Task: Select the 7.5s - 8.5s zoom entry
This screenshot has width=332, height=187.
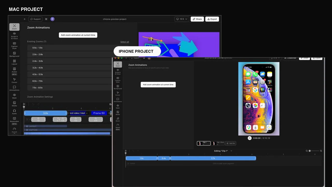Action: point(70,88)
